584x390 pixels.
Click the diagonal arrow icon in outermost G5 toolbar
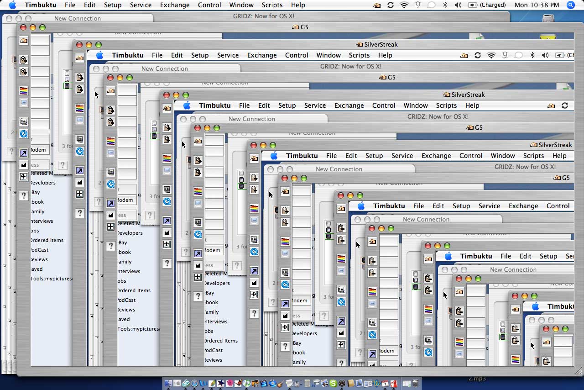point(24,153)
